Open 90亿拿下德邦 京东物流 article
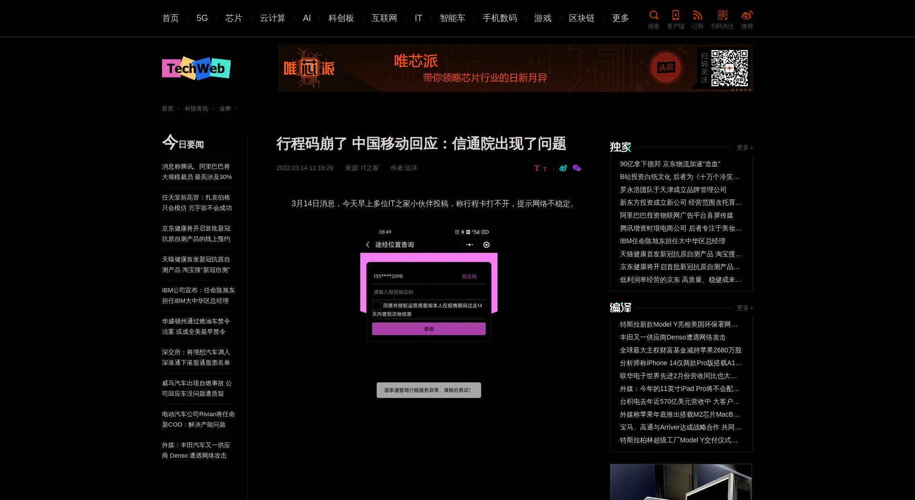The image size is (915, 500). click(x=670, y=164)
